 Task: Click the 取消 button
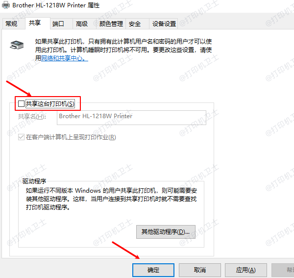200,270
